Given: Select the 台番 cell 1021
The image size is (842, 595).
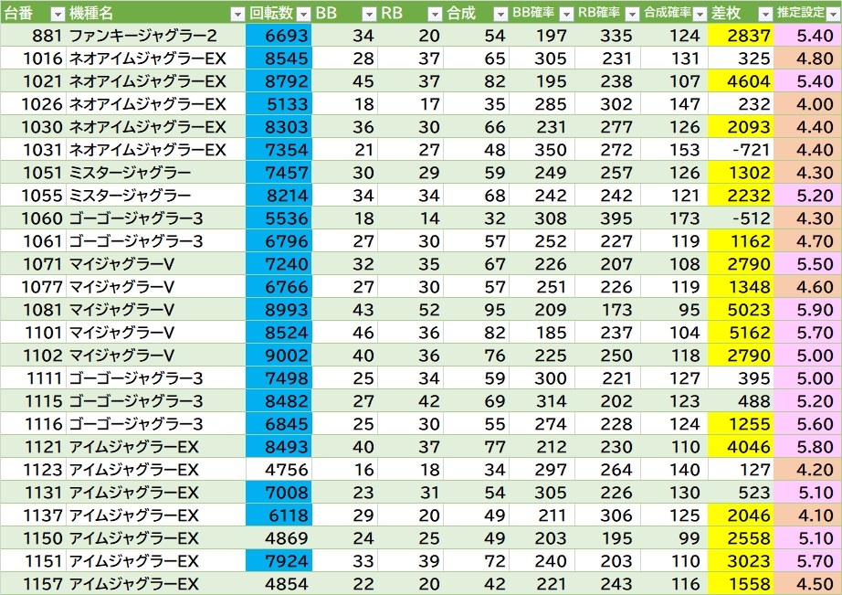Looking at the screenshot, I should tap(33, 81).
